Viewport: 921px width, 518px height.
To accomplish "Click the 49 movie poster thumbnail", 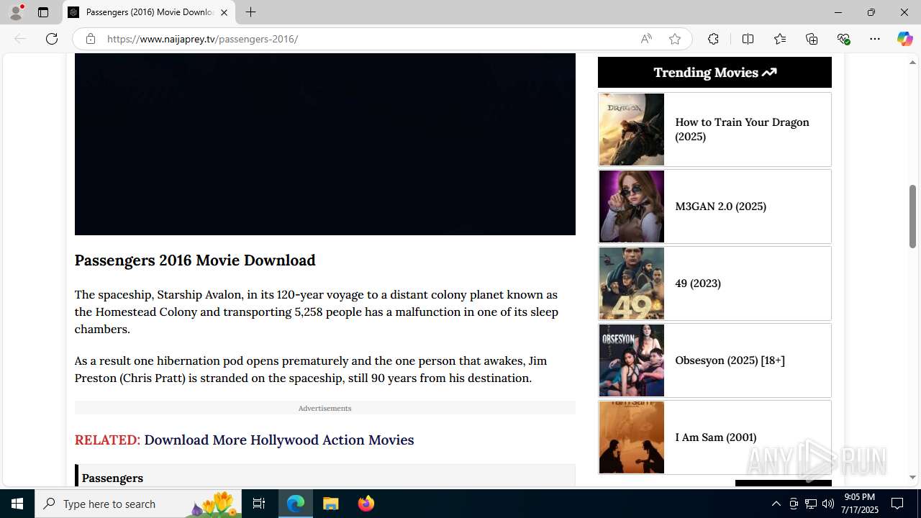I will (632, 283).
